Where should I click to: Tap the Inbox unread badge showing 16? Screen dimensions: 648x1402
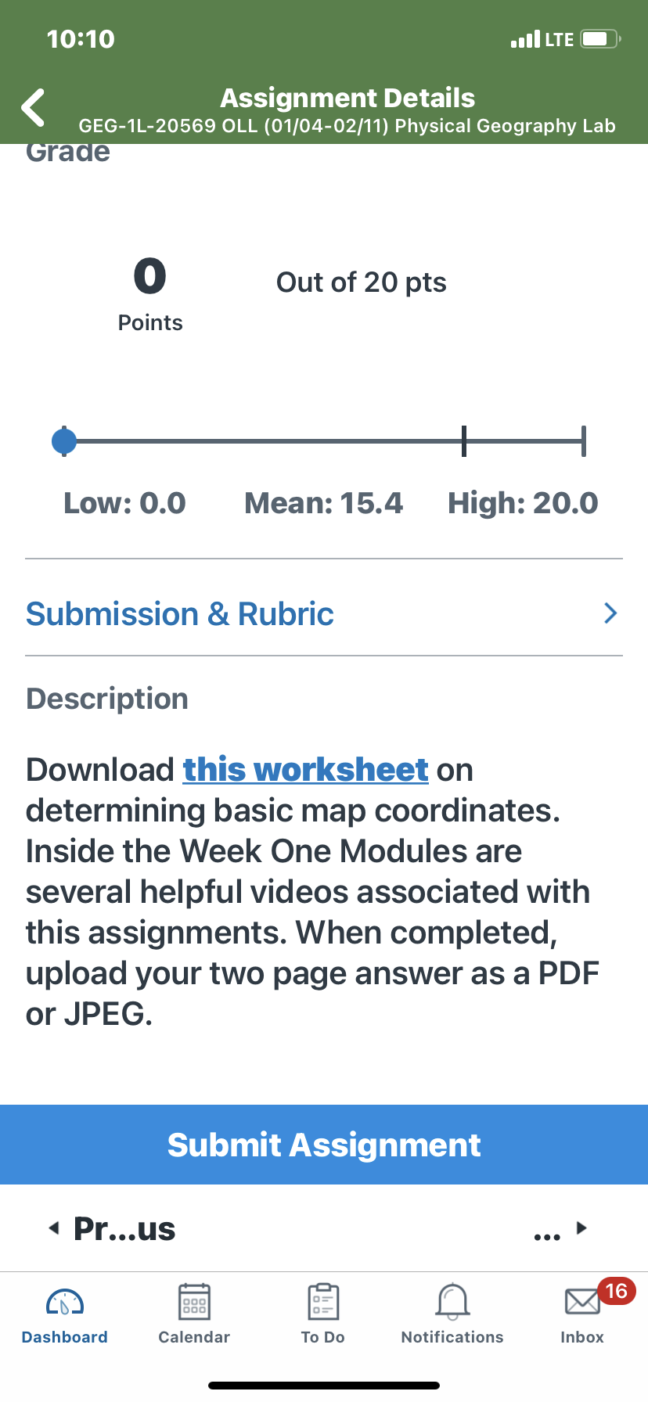(617, 1291)
